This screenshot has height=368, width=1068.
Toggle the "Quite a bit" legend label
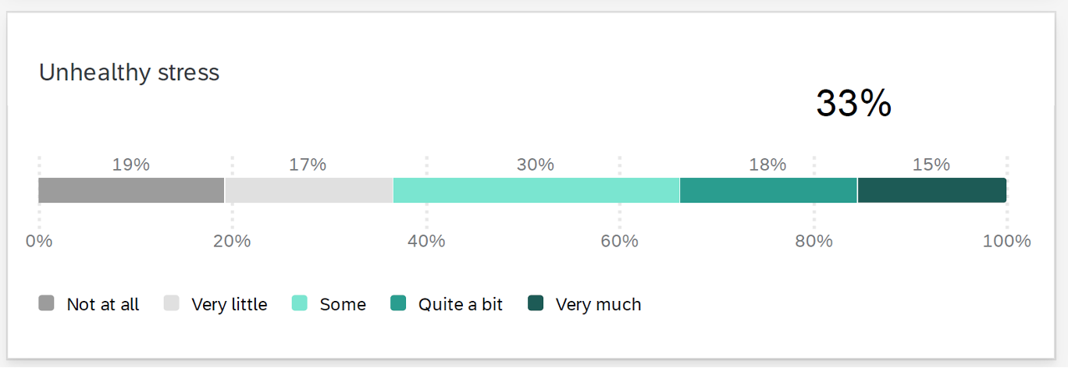461,304
